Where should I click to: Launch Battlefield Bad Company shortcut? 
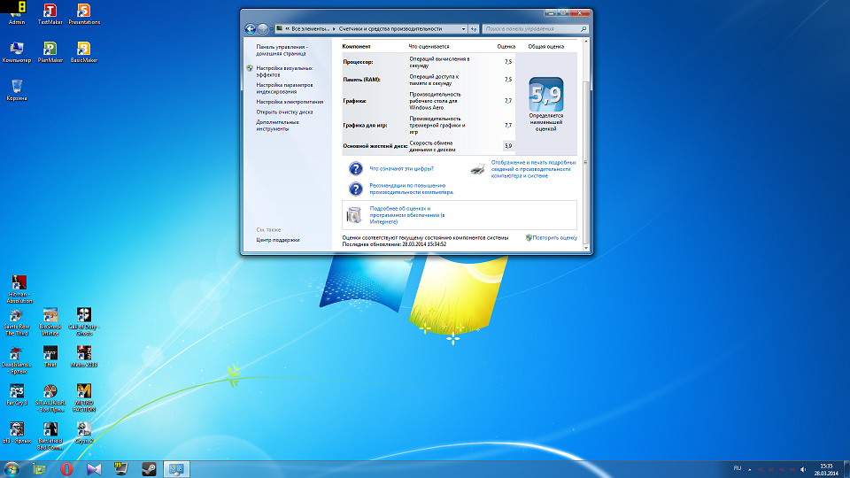[x=50, y=436]
